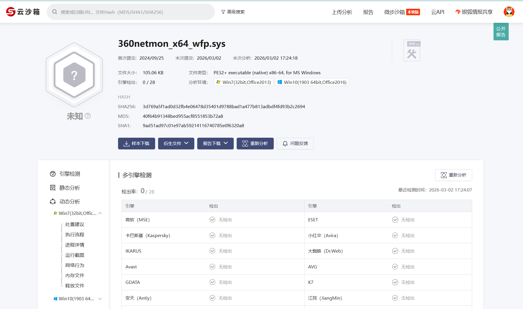Click the 最近检测时间 timestamp text
This screenshot has width=523, height=309.
point(435,190)
